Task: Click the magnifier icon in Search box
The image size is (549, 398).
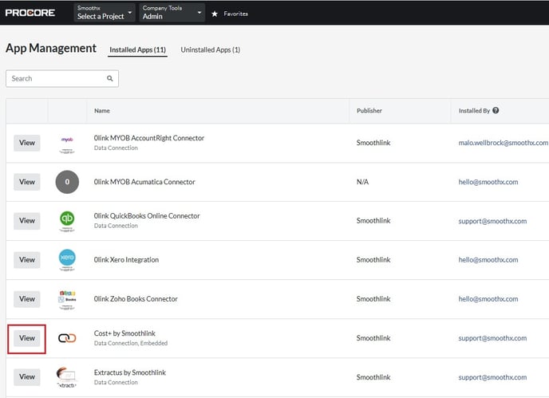Action: click(x=110, y=78)
